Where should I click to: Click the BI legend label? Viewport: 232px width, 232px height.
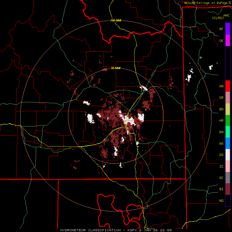coord(221,189)
